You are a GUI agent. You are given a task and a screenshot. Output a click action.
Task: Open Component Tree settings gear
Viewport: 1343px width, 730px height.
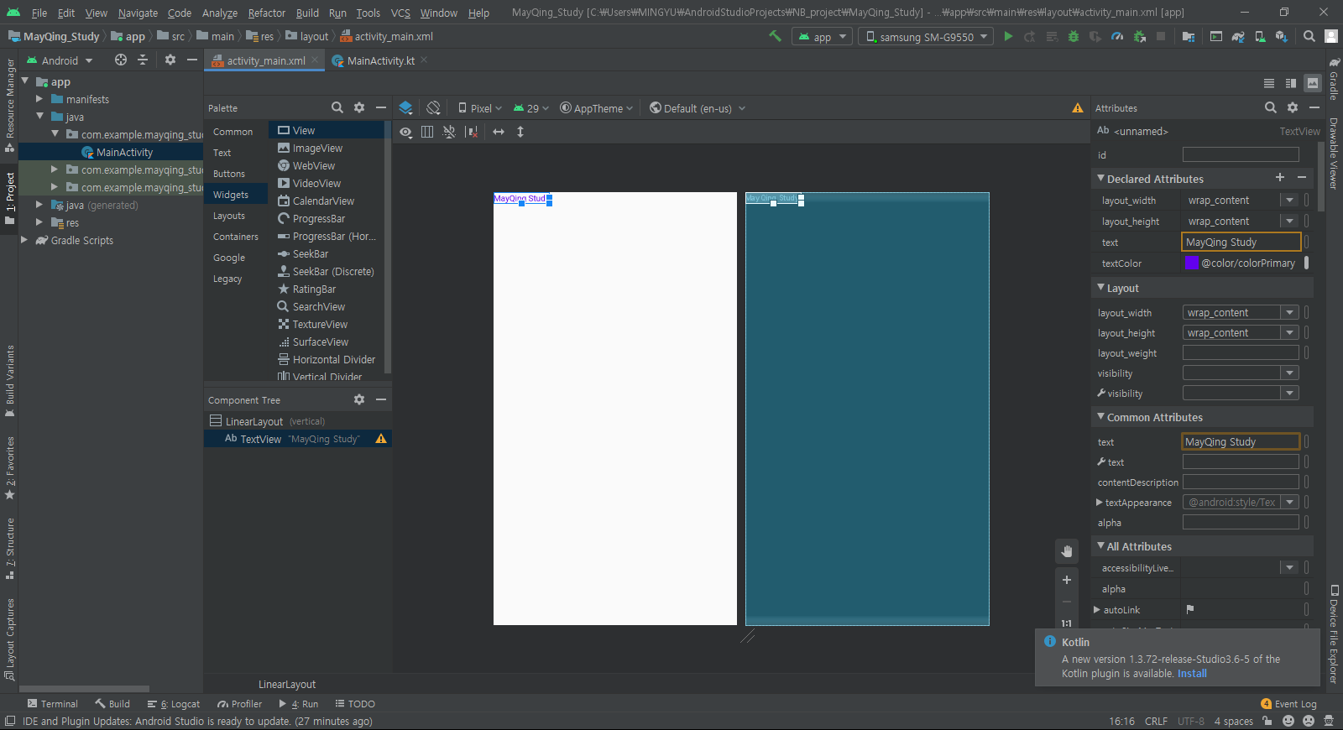tap(359, 399)
